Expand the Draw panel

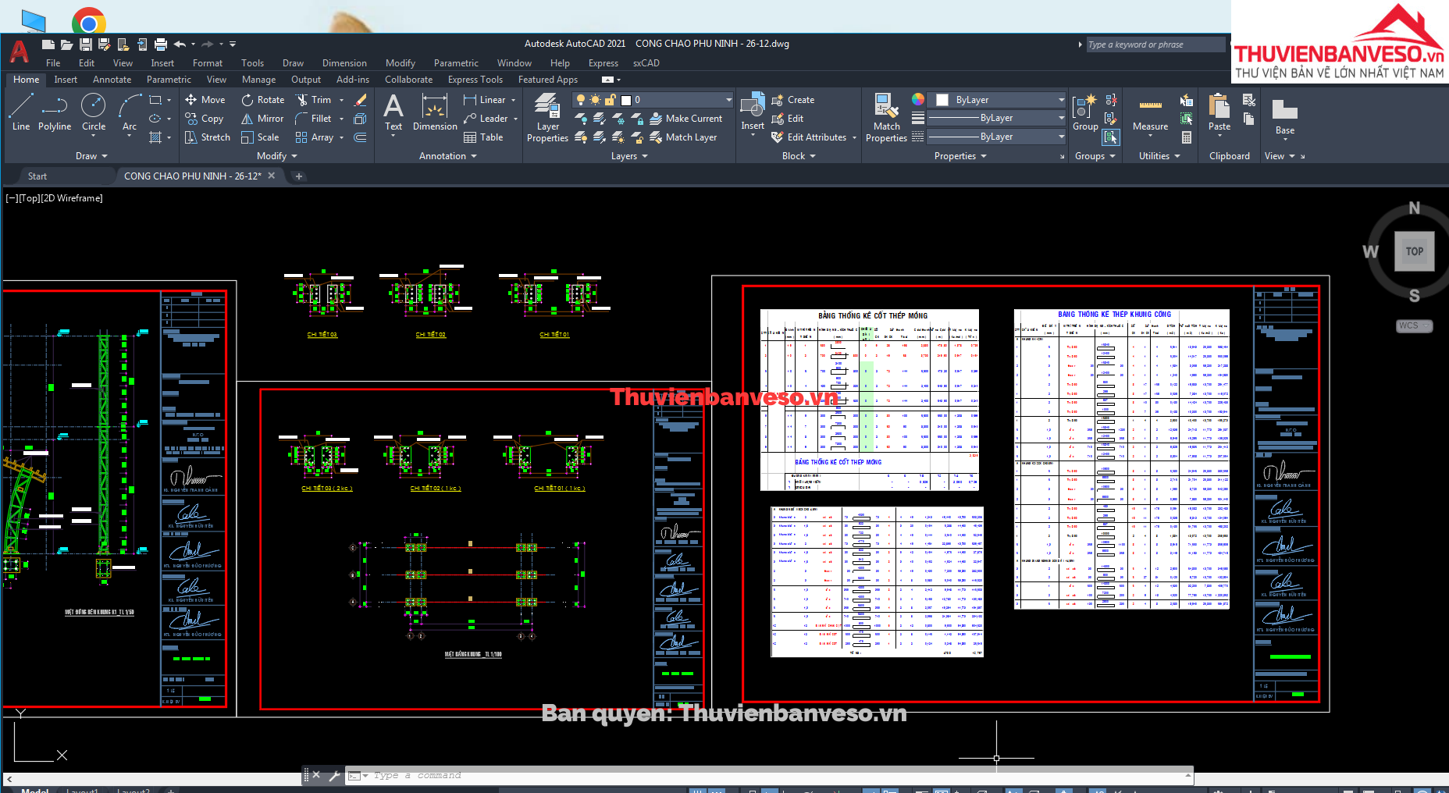[x=91, y=156]
